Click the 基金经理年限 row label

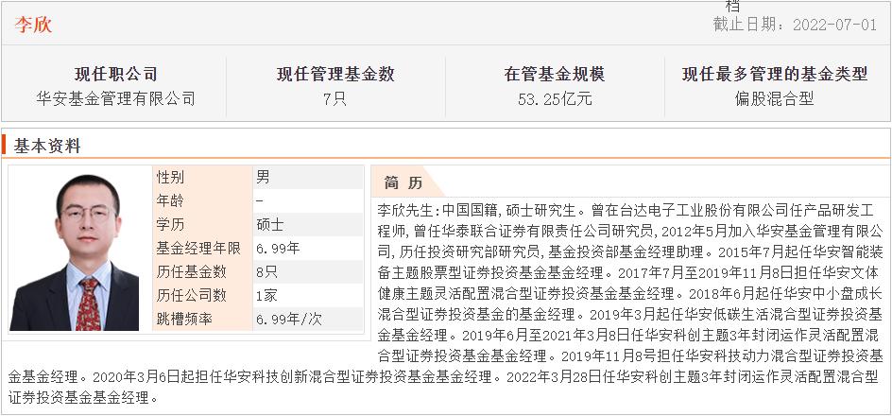point(198,248)
